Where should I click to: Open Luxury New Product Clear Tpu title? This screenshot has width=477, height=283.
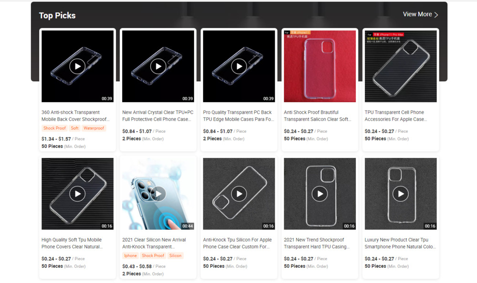pos(400,243)
